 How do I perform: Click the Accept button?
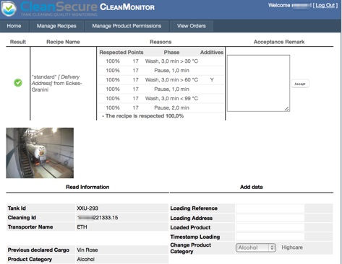(300, 84)
